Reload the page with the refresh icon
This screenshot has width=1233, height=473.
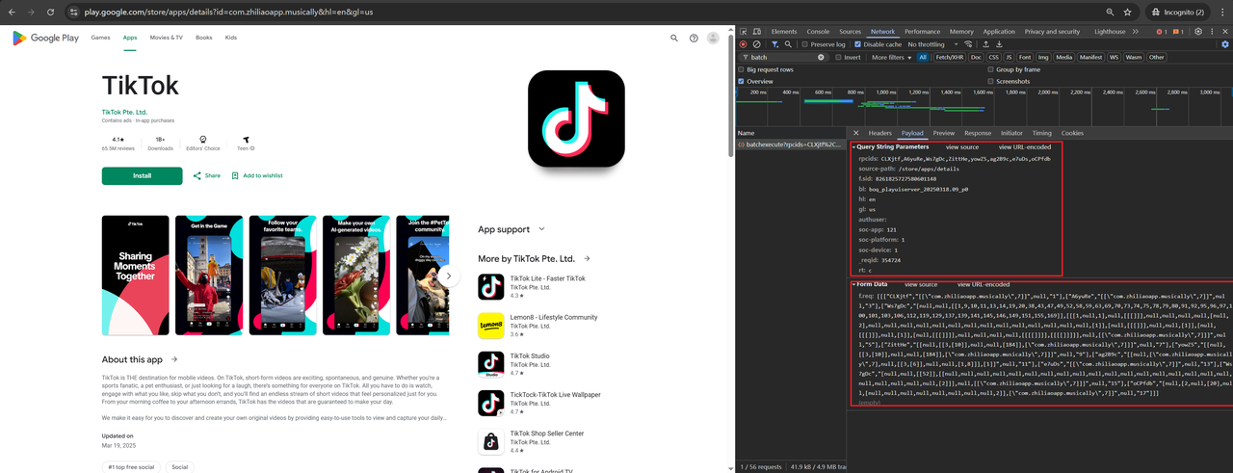[51, 13]
